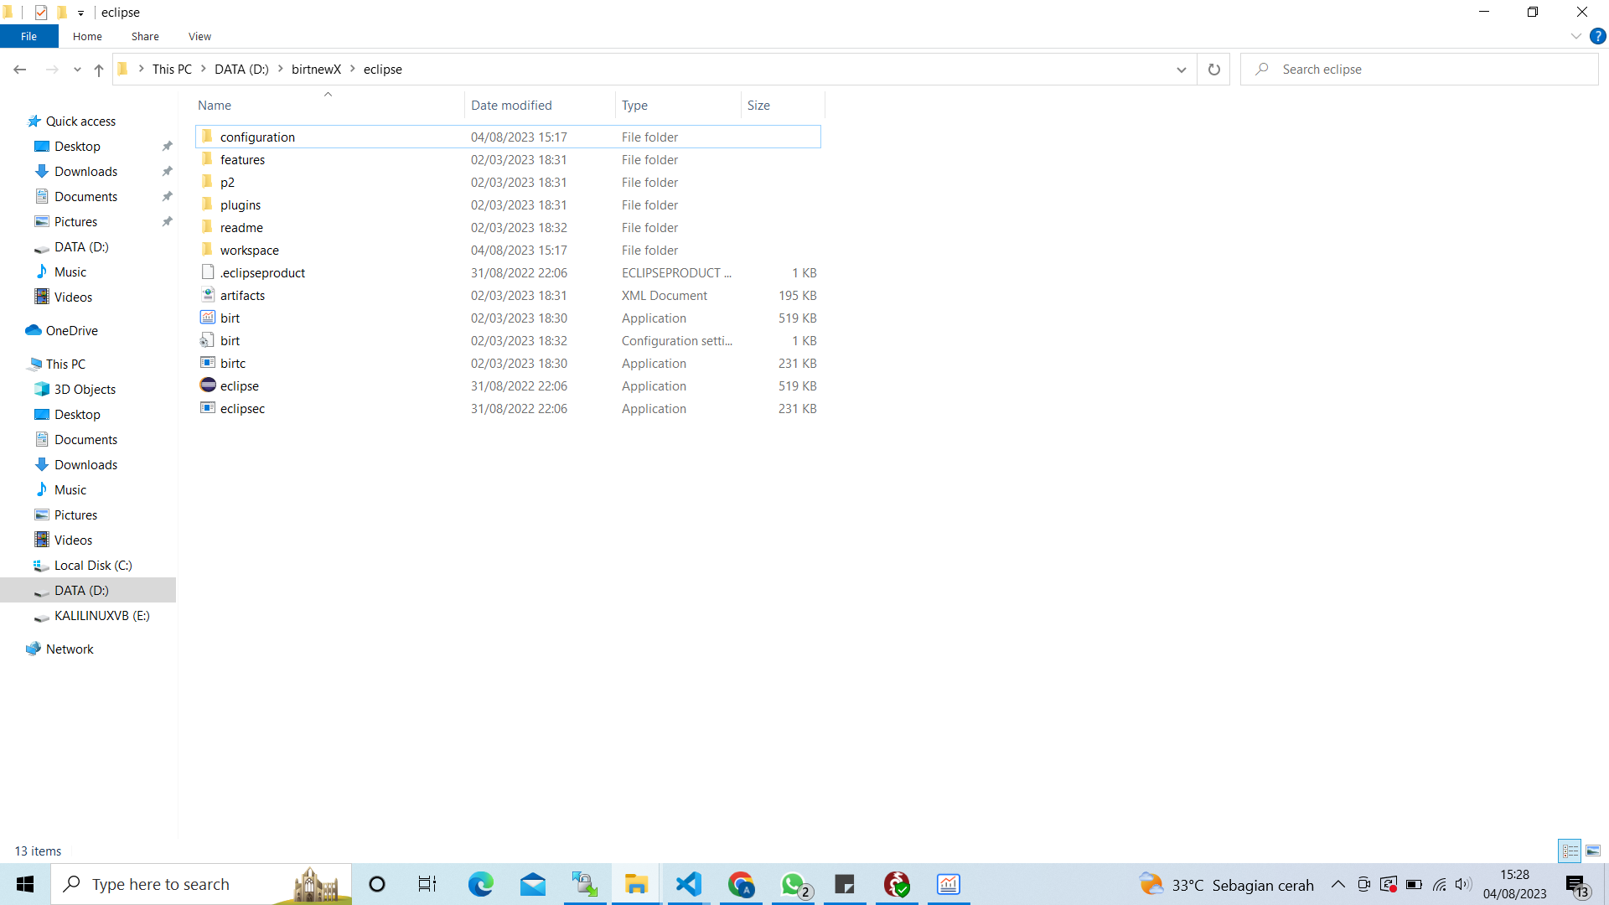Screen dimensions: 1609x905
Task: Open Microsoft Edge from taskbar
Action: [480, 884]
